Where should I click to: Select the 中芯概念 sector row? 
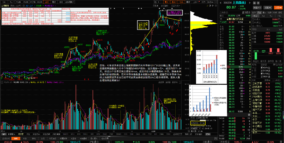pos(267,126)
